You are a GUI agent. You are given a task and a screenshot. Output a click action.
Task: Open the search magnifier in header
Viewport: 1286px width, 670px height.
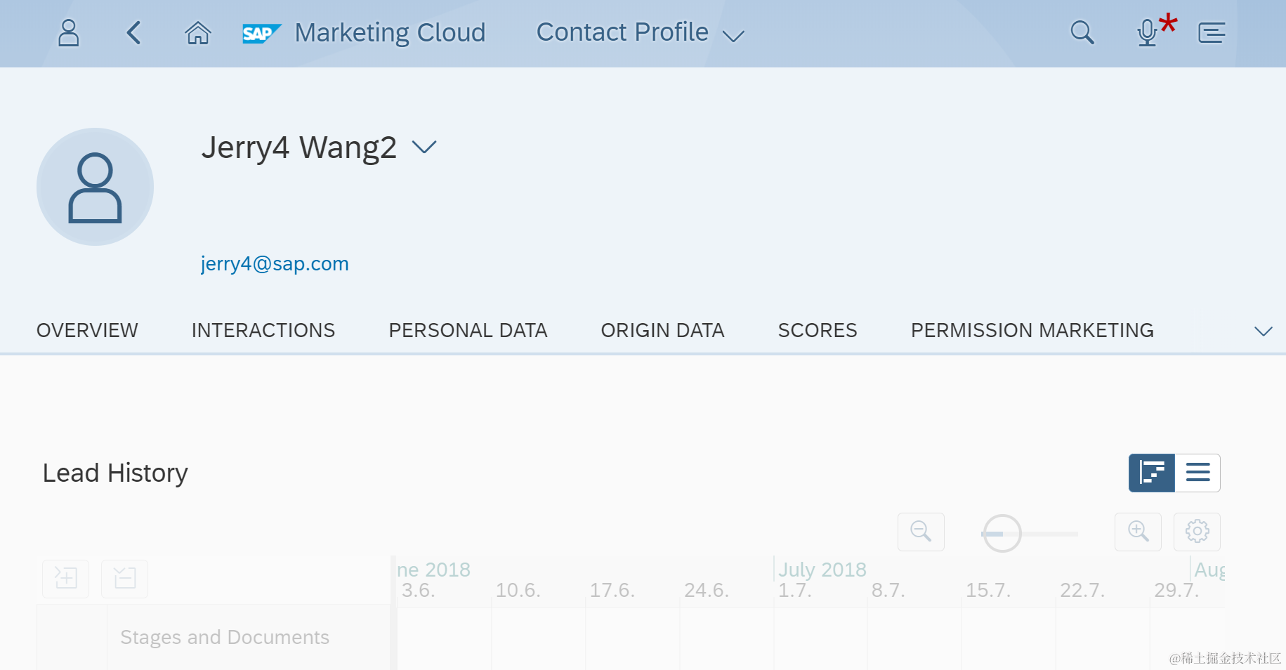[1082, 32]
